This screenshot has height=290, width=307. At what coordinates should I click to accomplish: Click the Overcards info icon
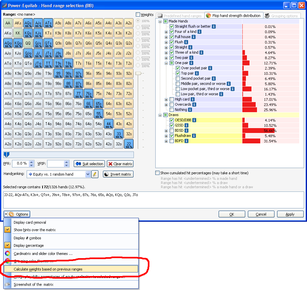pos(194,104)
